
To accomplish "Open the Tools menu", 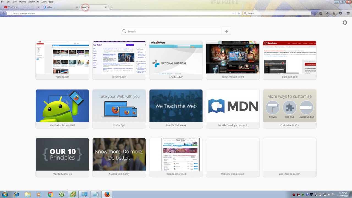I will pos(44,2).
